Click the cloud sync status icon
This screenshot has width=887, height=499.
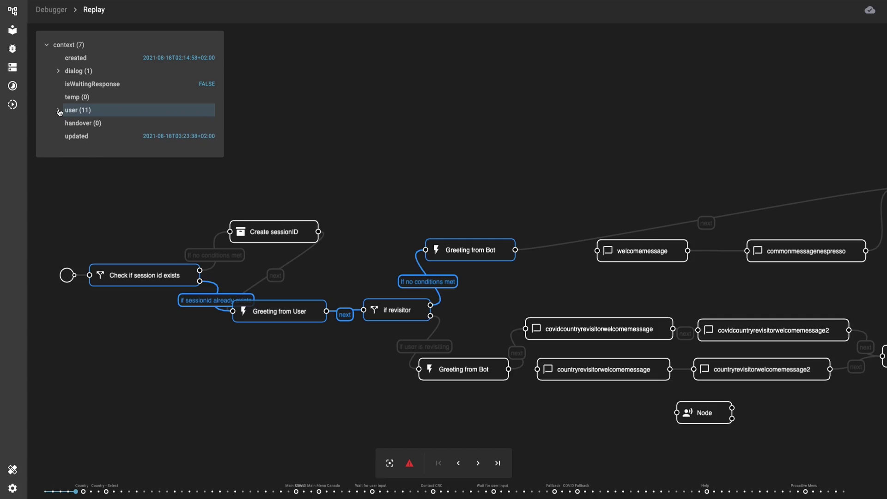pos(869,10)
